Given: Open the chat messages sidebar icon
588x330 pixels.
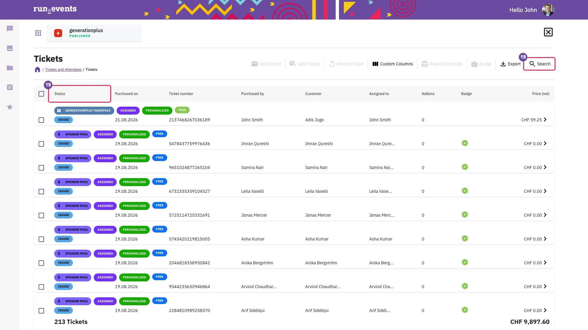Looking at the screenshot, I should pyautogui.click(x=10, y=29).
